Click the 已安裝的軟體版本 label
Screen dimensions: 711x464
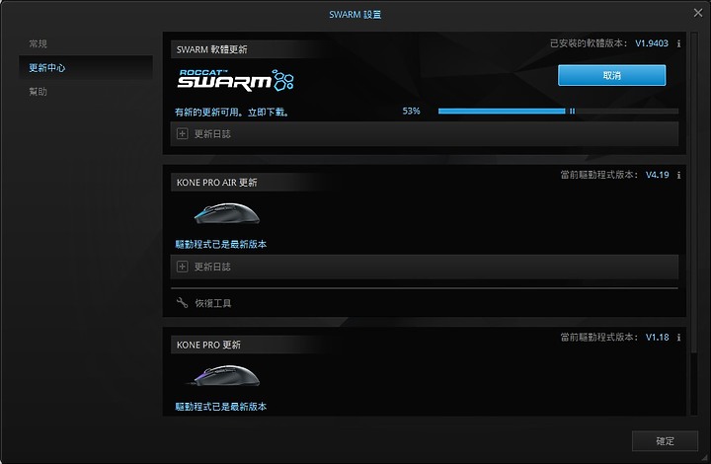tap(589, 43)
